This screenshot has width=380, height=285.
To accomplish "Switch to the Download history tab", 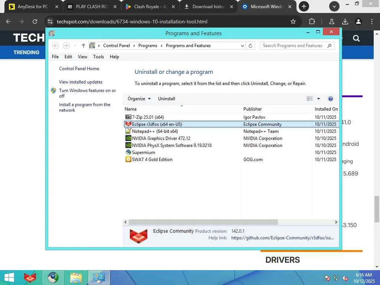I will (x=208, y=7).
